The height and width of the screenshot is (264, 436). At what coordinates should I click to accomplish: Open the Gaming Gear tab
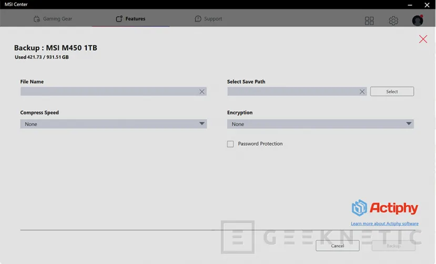click(53, 18)
